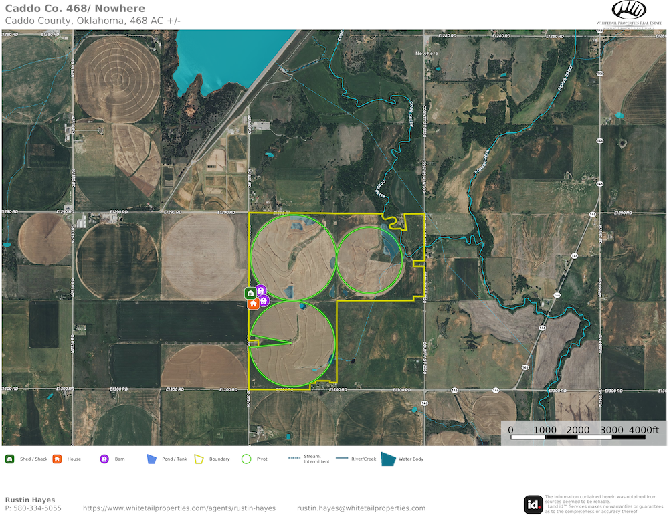This screenshot has height=517, width=669.
Task: Click the Stream, Intermittent legend line
Action: coord(294,459)
